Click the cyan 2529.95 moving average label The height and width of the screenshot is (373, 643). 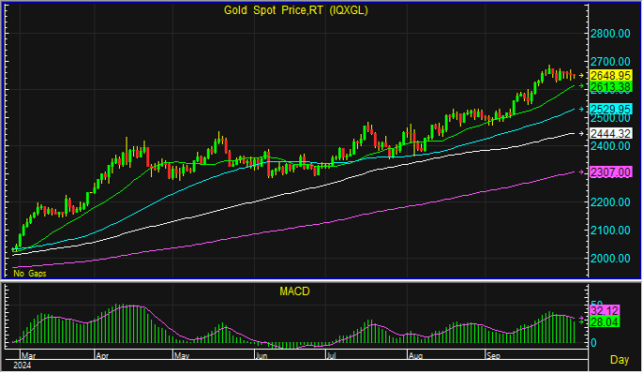610,109
